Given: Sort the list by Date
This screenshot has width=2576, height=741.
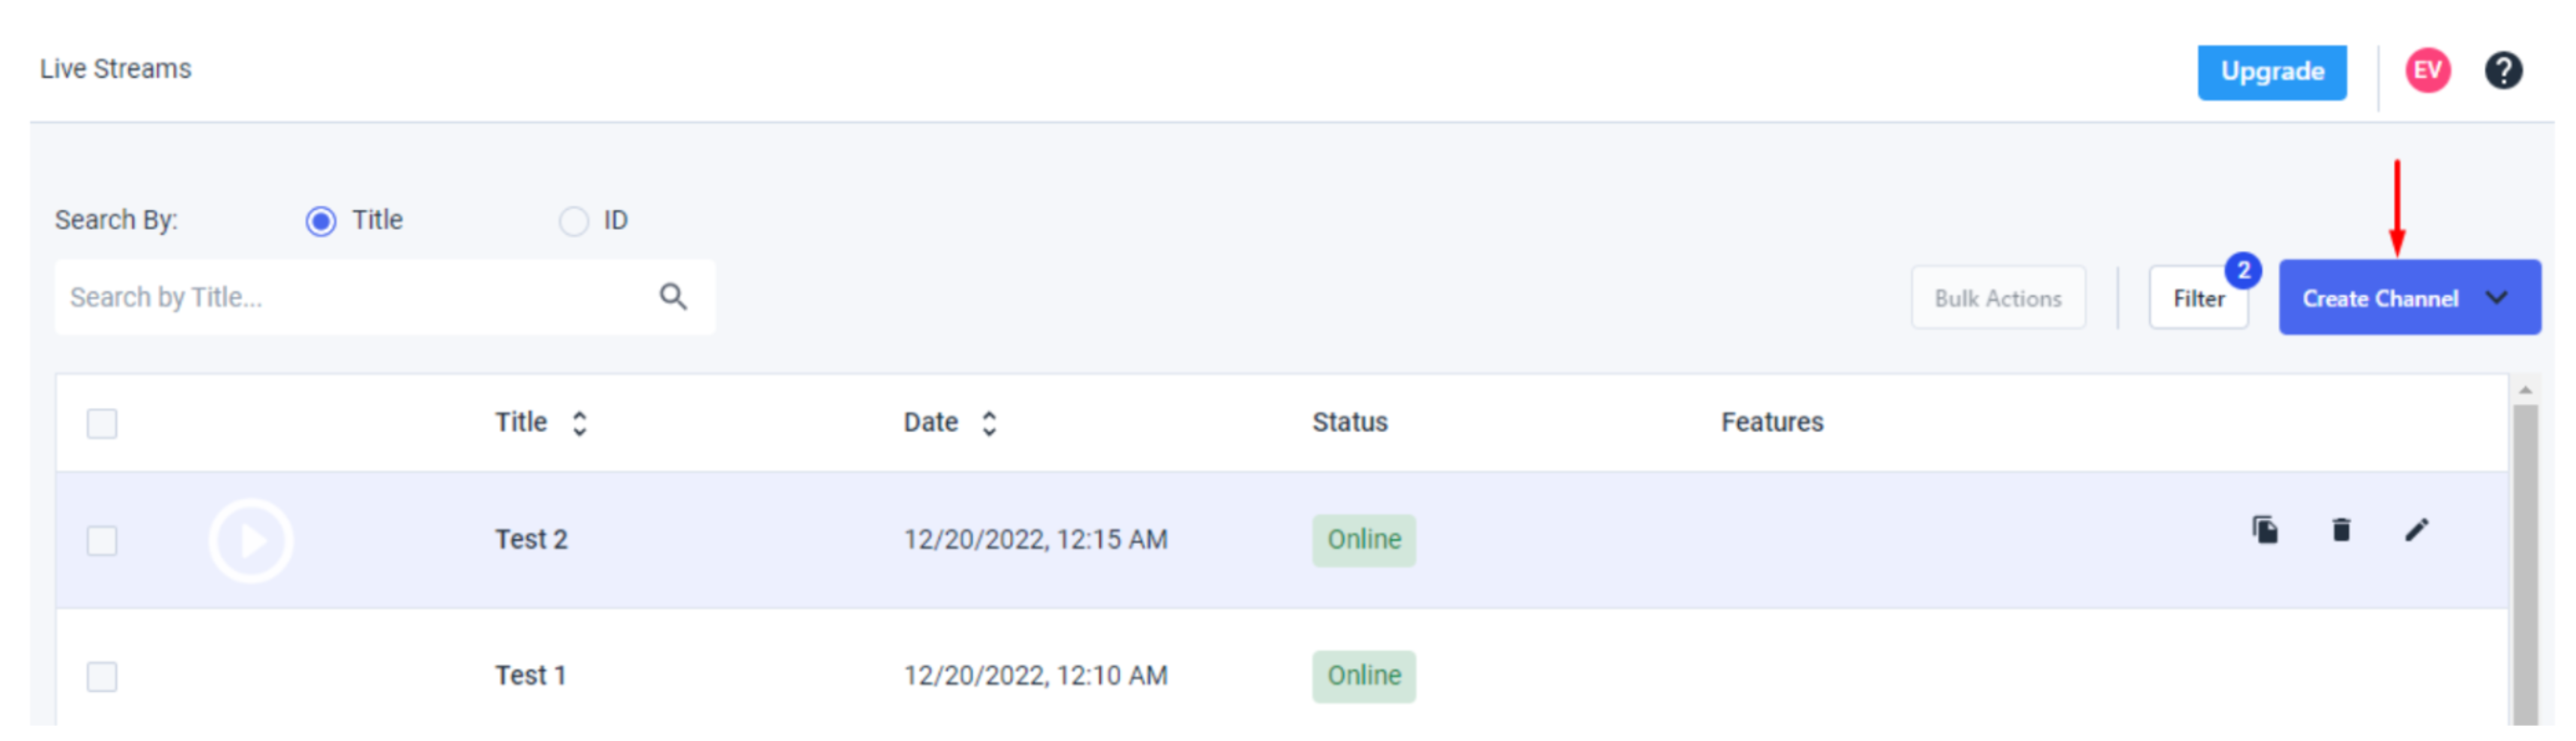Looking at the screenshot, I should 989,423.
